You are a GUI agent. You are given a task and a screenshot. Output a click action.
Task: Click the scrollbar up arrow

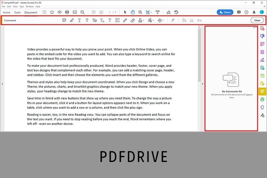[199, 27]
